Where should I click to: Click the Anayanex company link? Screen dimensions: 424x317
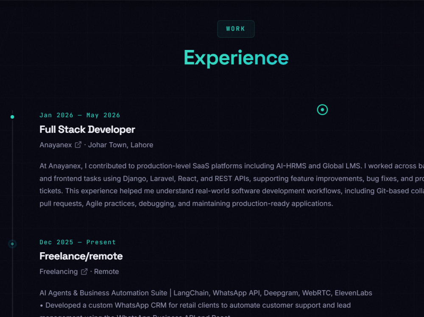pyautogui.click(x=56, y=145)
